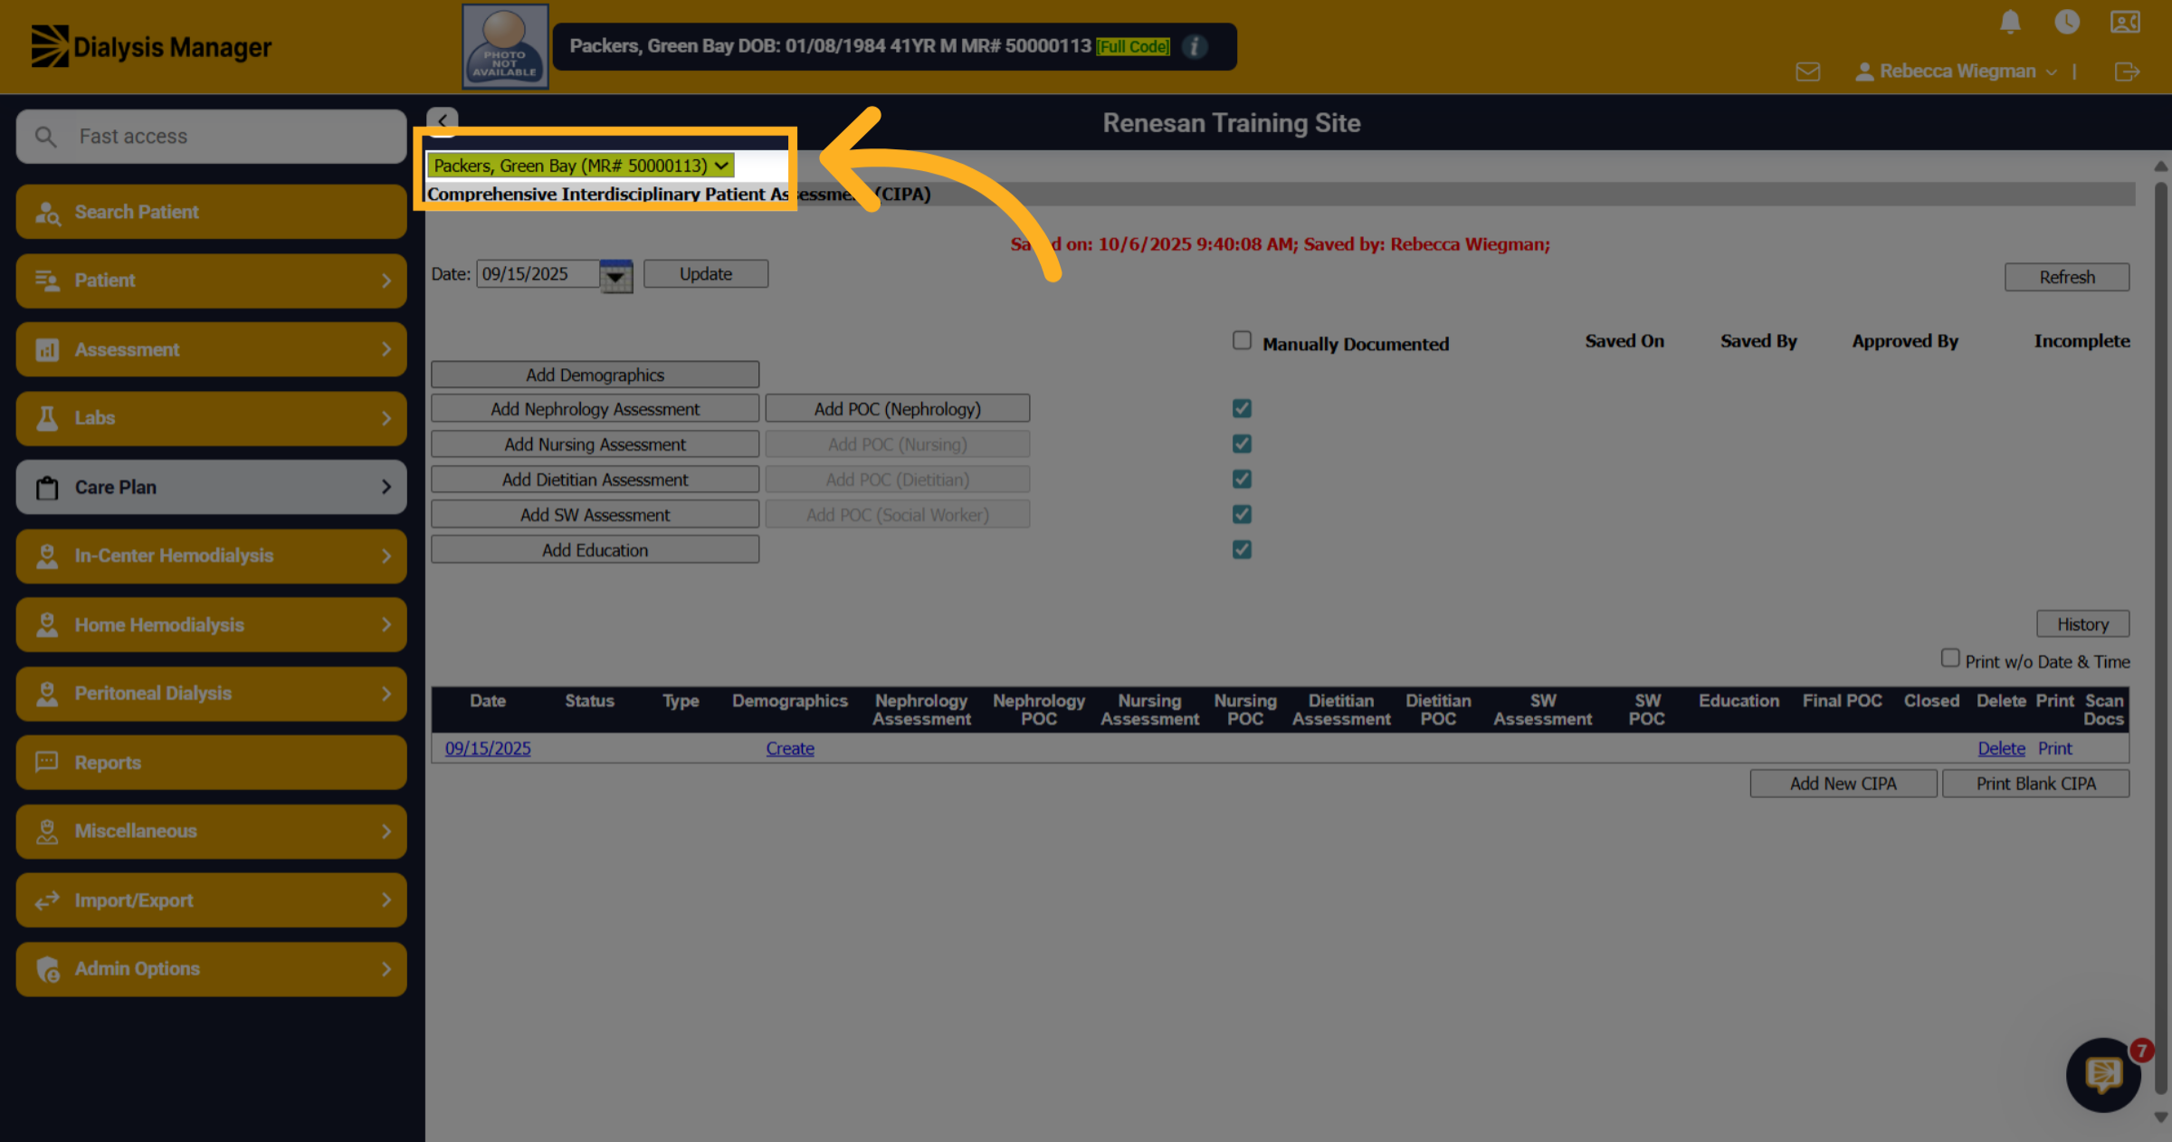Image resolution: width=2172 pixels, height=1142 pixels.
Task: Show patient info via the 'i' icon
Action: click(1195, 46)
